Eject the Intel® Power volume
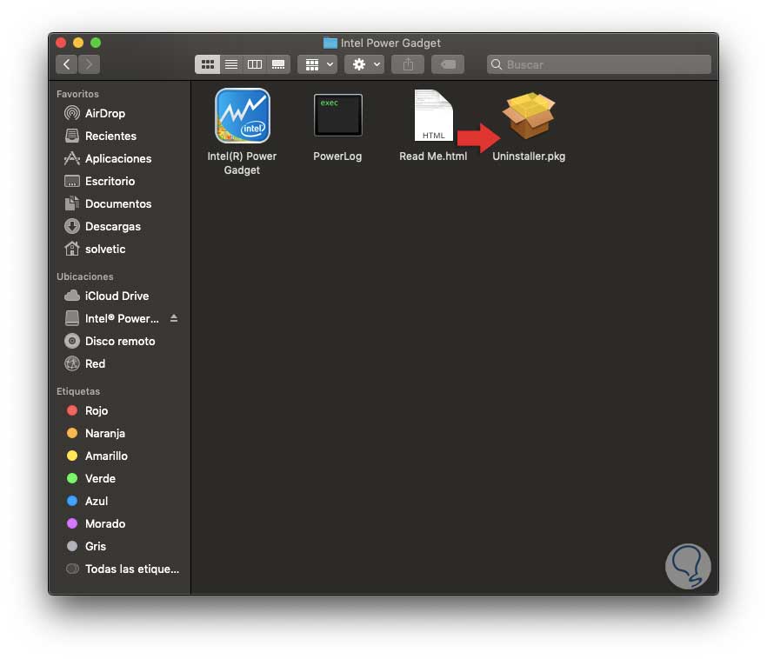 coord(174,319)
